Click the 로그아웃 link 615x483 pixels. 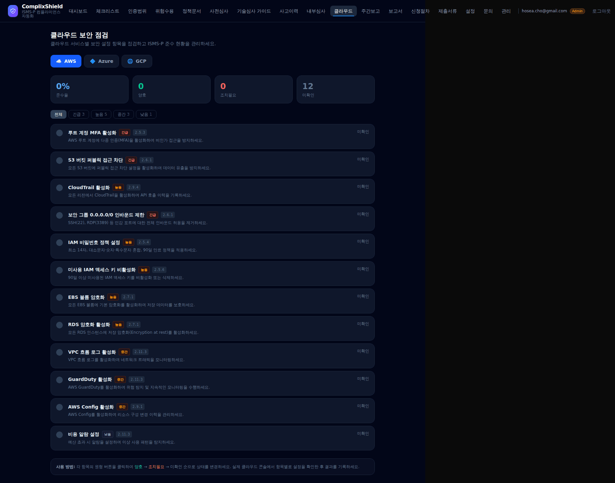pyautogui.click(x=601, y=11)
